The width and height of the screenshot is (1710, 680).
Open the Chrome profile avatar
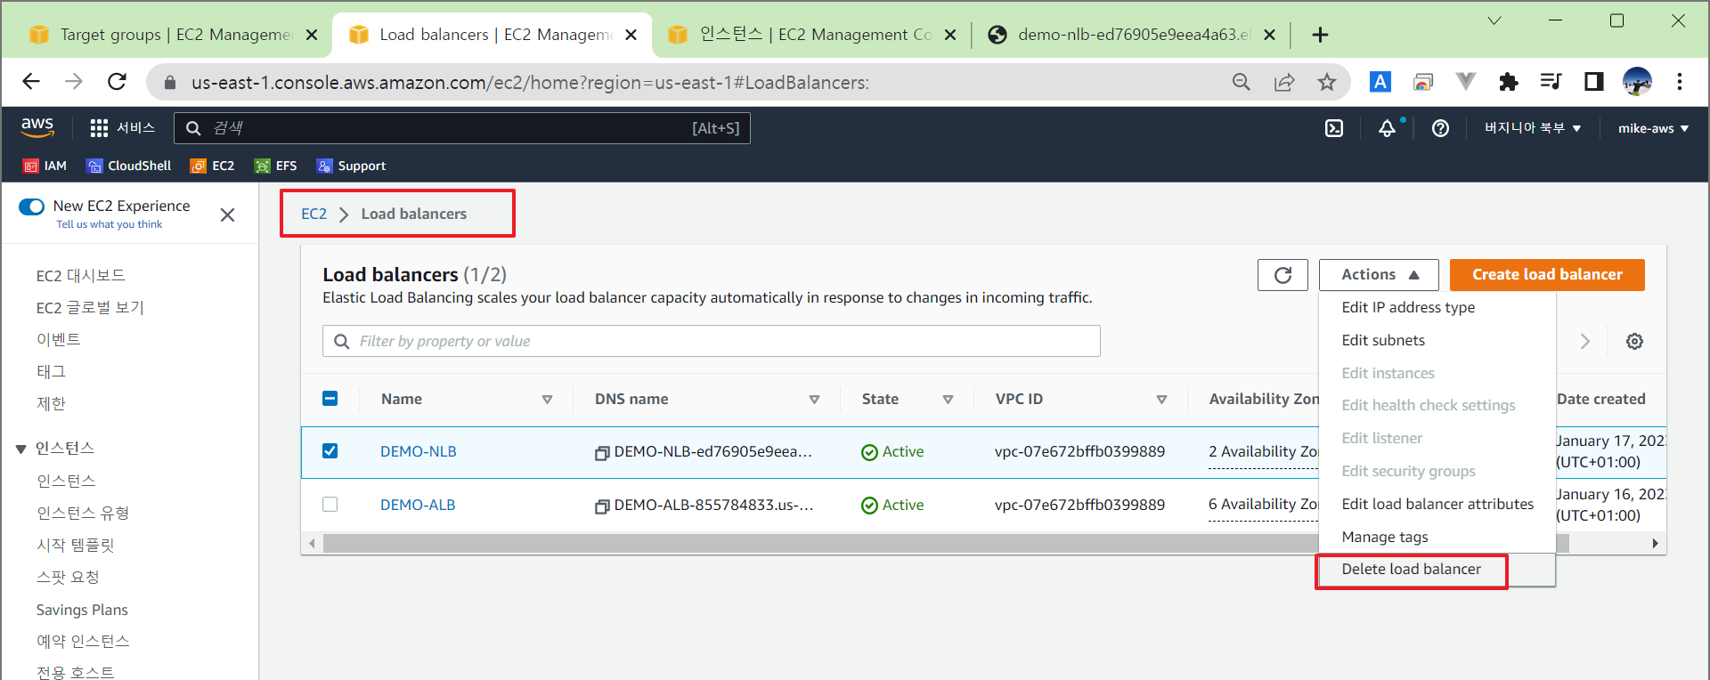pos(1637,82)
